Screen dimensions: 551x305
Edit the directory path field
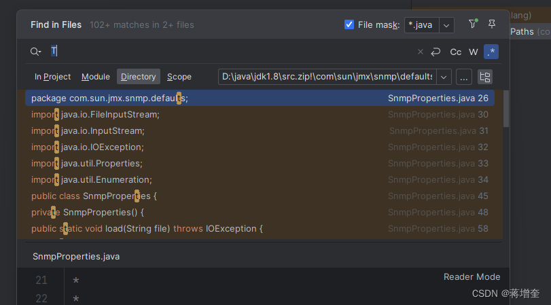(327, 77)
